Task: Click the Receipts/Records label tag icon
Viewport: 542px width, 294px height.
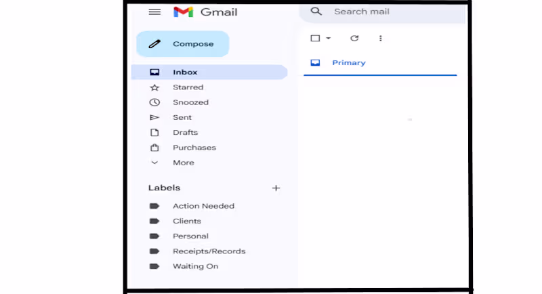Action: click(154, 251)
